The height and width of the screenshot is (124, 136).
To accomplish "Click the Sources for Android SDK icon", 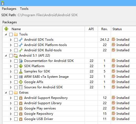I will tap(21, 87).
